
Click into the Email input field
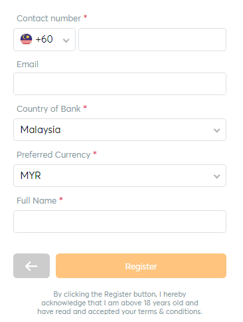(120, 84)
